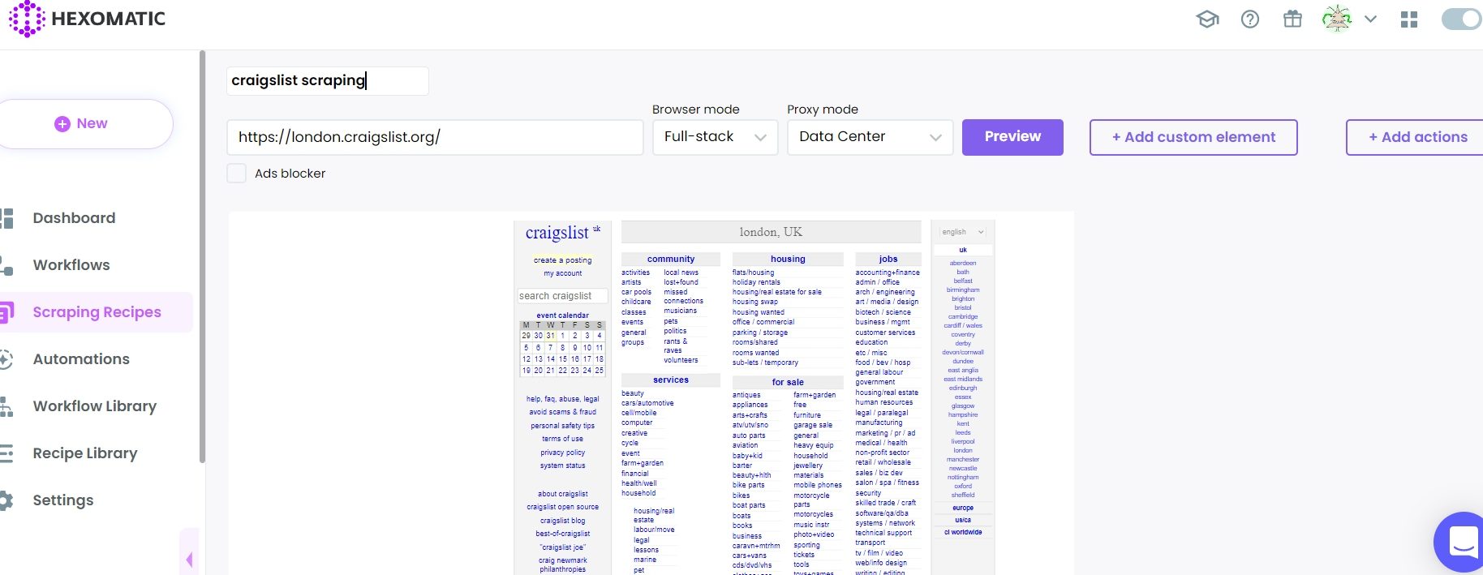Click terms of use link

562,439
